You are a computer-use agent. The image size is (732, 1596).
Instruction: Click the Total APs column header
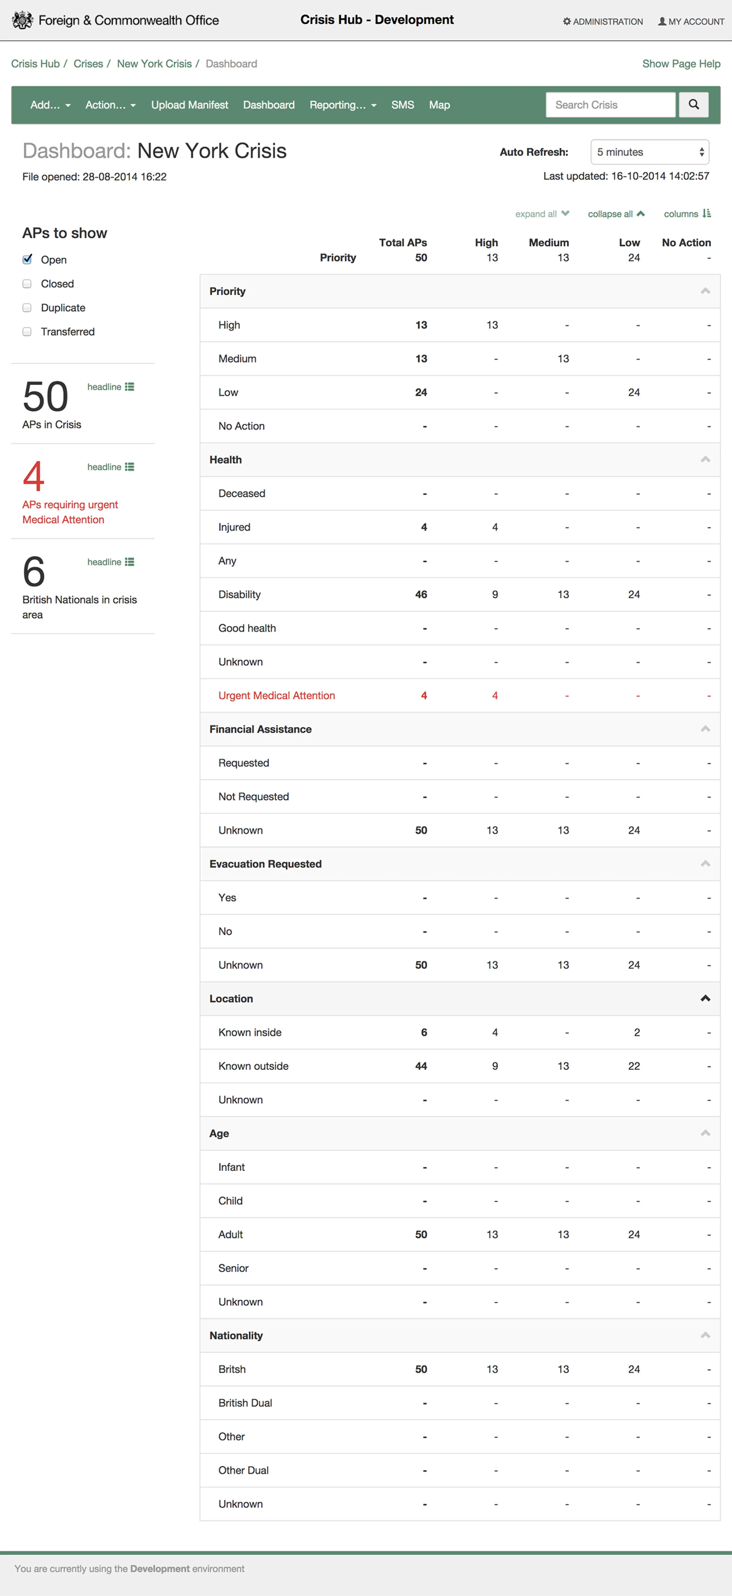click(x=403, y=243)
